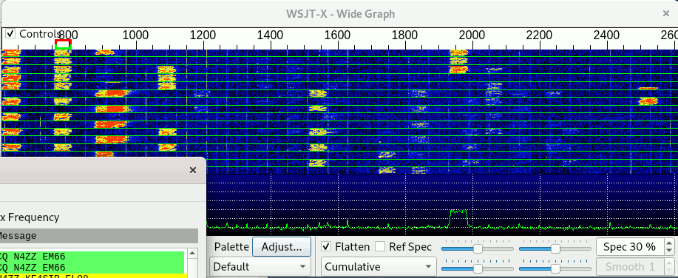678x278 pixels.
Task: Uncheck the Controls checkbox
Action: point(11,34)
